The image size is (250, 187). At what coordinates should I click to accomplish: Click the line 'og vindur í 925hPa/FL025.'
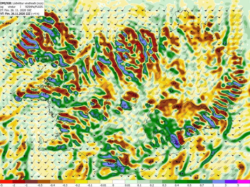click(x=22, y=7)
